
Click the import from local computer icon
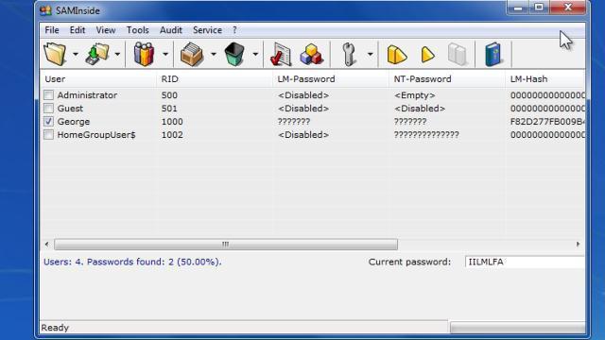[x=97, y=54]
